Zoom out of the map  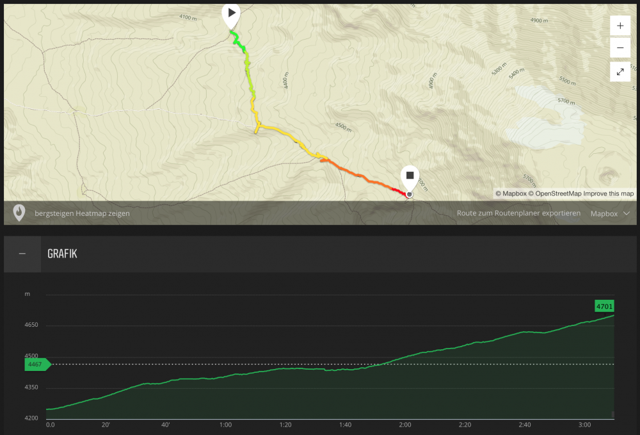(x=620, y=47)
